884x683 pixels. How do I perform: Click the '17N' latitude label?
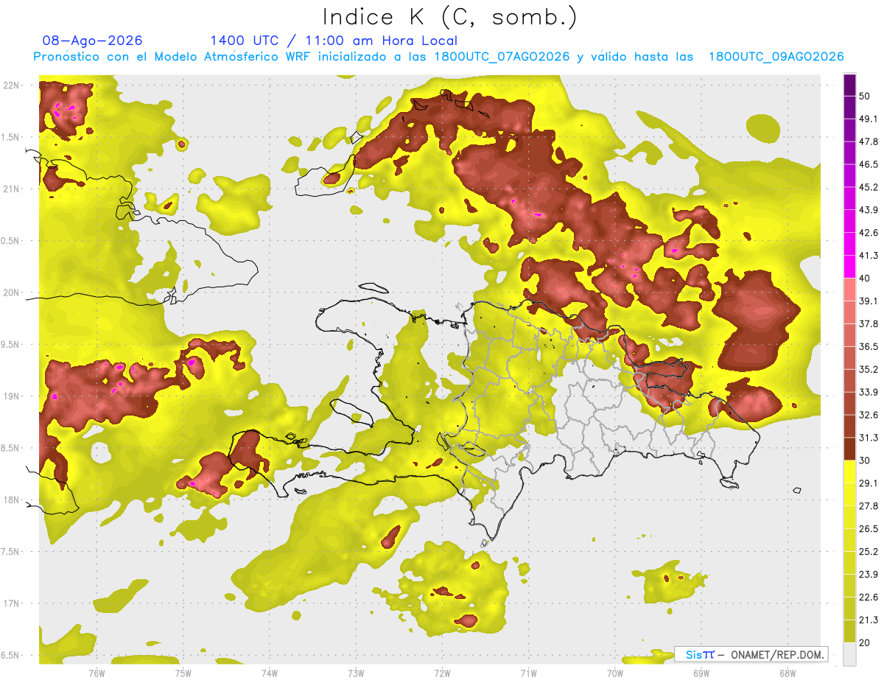(x=13, y=603)
